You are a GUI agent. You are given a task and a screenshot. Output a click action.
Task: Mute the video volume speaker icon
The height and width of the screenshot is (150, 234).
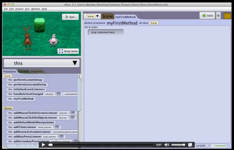click(x=167, y=145)
